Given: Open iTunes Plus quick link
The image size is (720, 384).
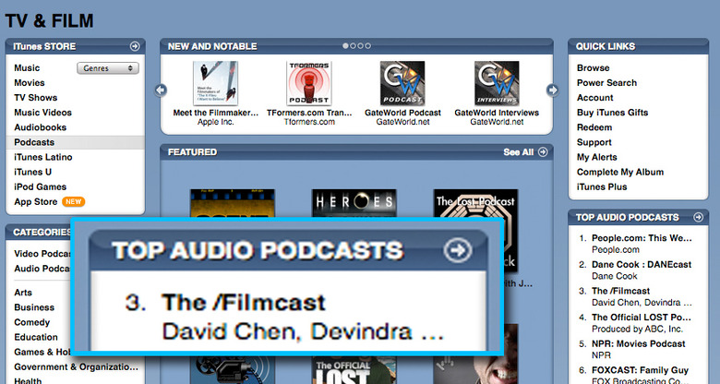Looking at the screenshot, I should [x=602, y=187].
